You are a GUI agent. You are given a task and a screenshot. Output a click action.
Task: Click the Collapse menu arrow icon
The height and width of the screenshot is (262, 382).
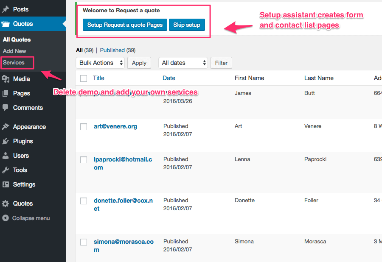tap(6, 218)
